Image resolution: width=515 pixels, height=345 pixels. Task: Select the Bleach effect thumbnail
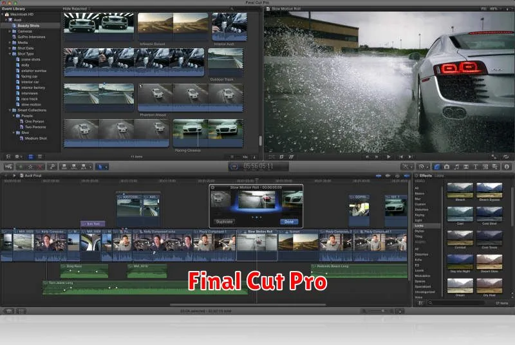(460, 192)
